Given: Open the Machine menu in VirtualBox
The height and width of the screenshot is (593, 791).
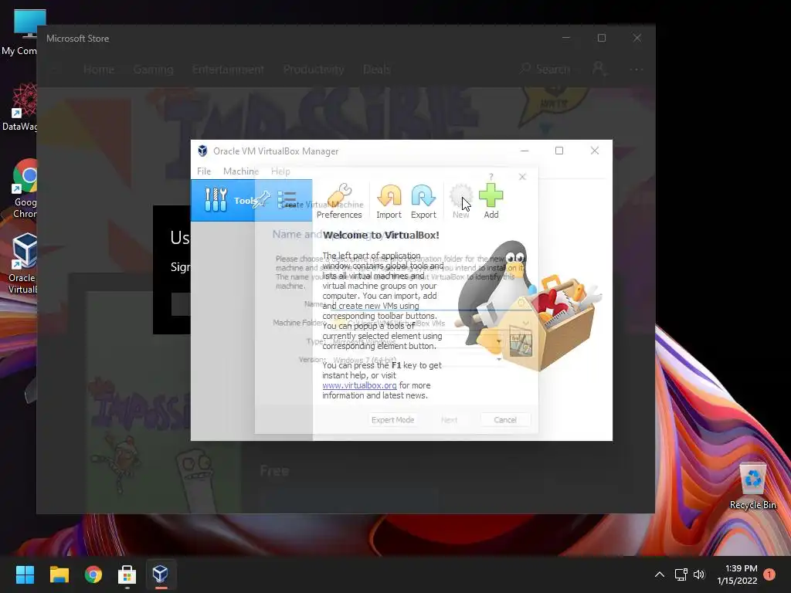Looking at the screenshot, I should [241, 171].
